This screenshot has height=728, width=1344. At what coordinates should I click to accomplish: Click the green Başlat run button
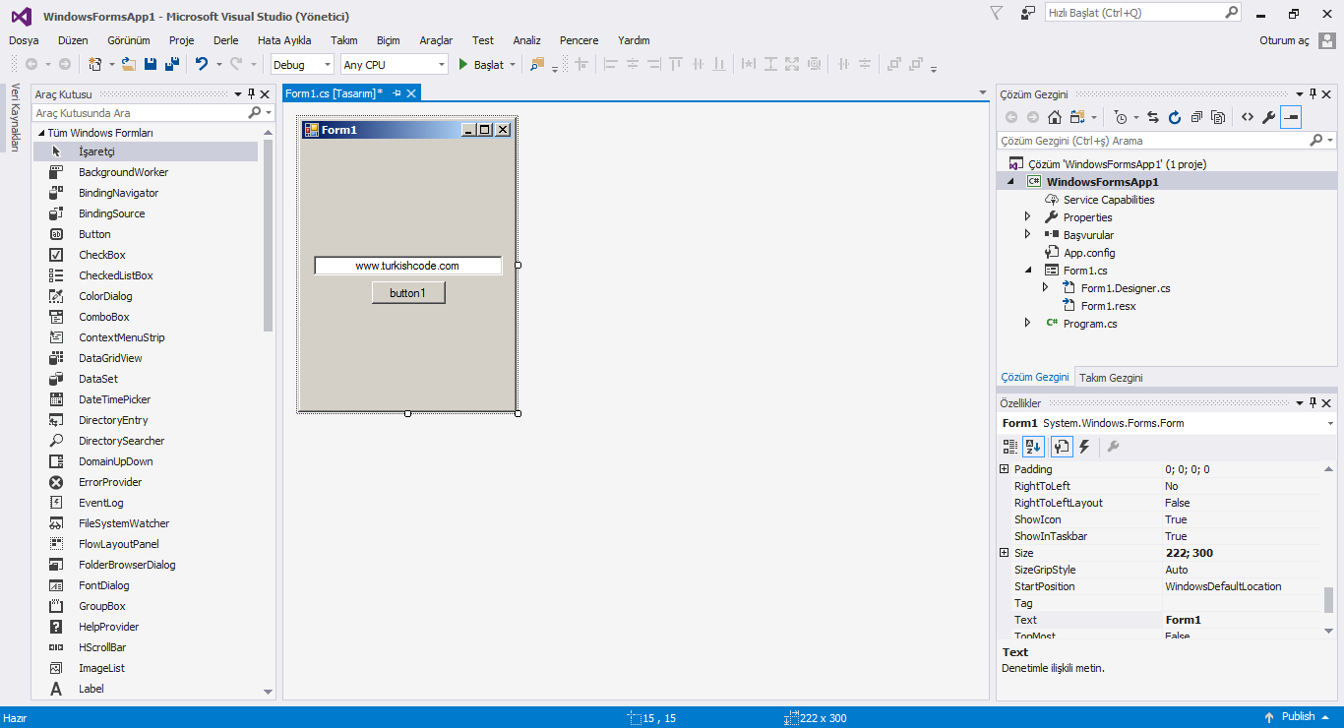tap(481, 64)
